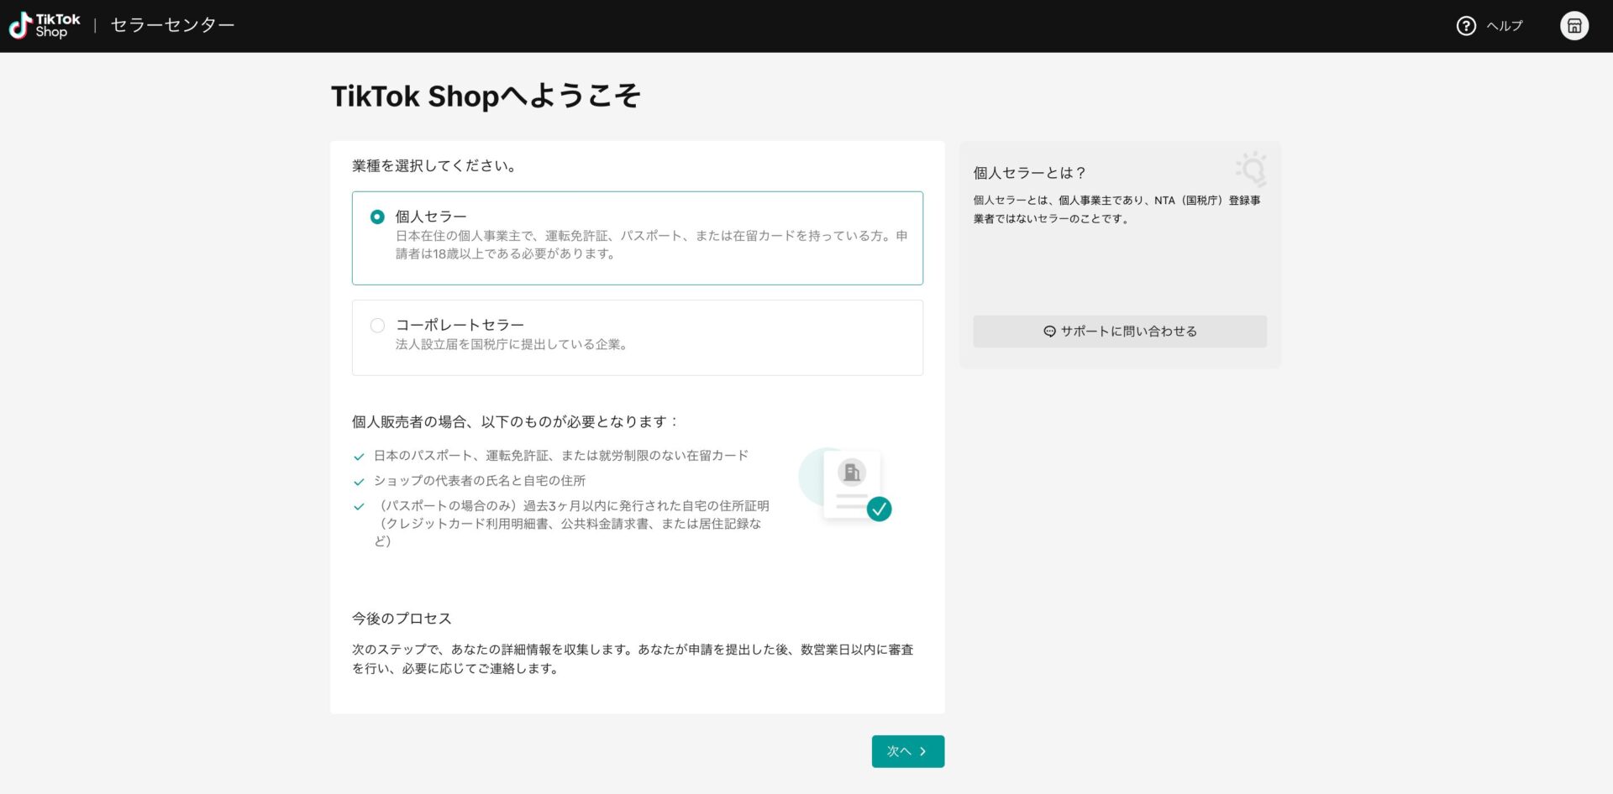Select the コーポレートセラー radio button
Viewport: 1613px width, 794px height.
(x=377, y=325)
